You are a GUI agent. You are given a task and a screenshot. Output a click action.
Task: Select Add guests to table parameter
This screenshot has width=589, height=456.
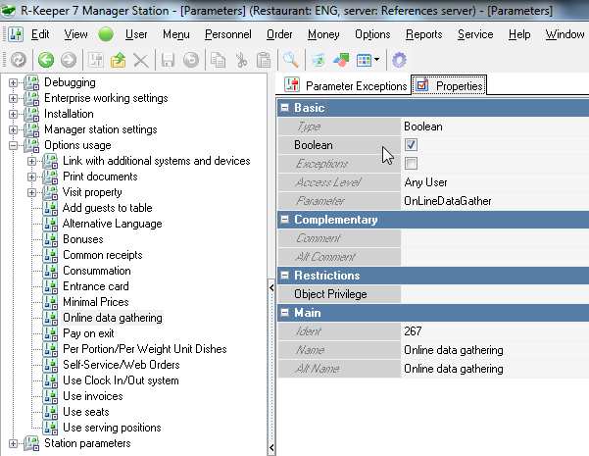(x=108, y=208)
